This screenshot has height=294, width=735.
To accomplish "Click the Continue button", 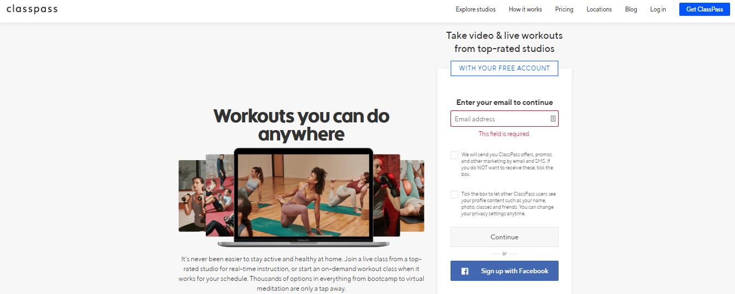I will (504, 237).
